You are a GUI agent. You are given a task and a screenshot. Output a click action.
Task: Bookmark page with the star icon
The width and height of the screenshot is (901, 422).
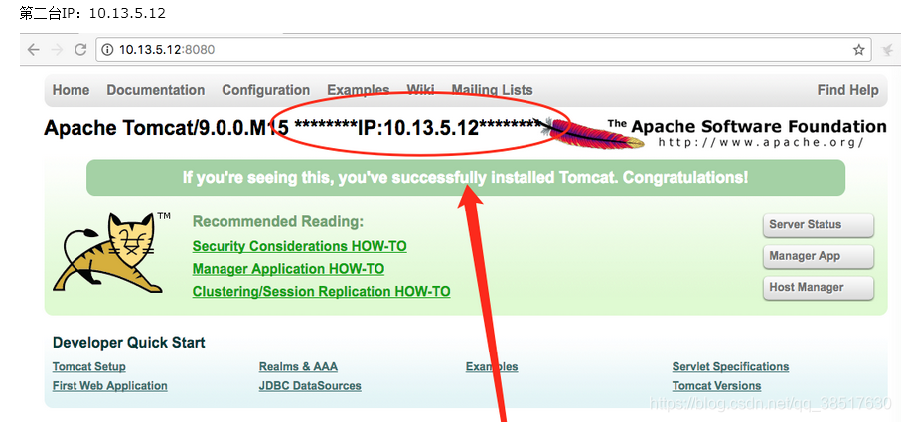858,50
